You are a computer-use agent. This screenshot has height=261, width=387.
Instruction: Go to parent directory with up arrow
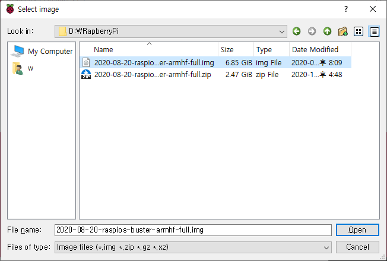[327, 31]
